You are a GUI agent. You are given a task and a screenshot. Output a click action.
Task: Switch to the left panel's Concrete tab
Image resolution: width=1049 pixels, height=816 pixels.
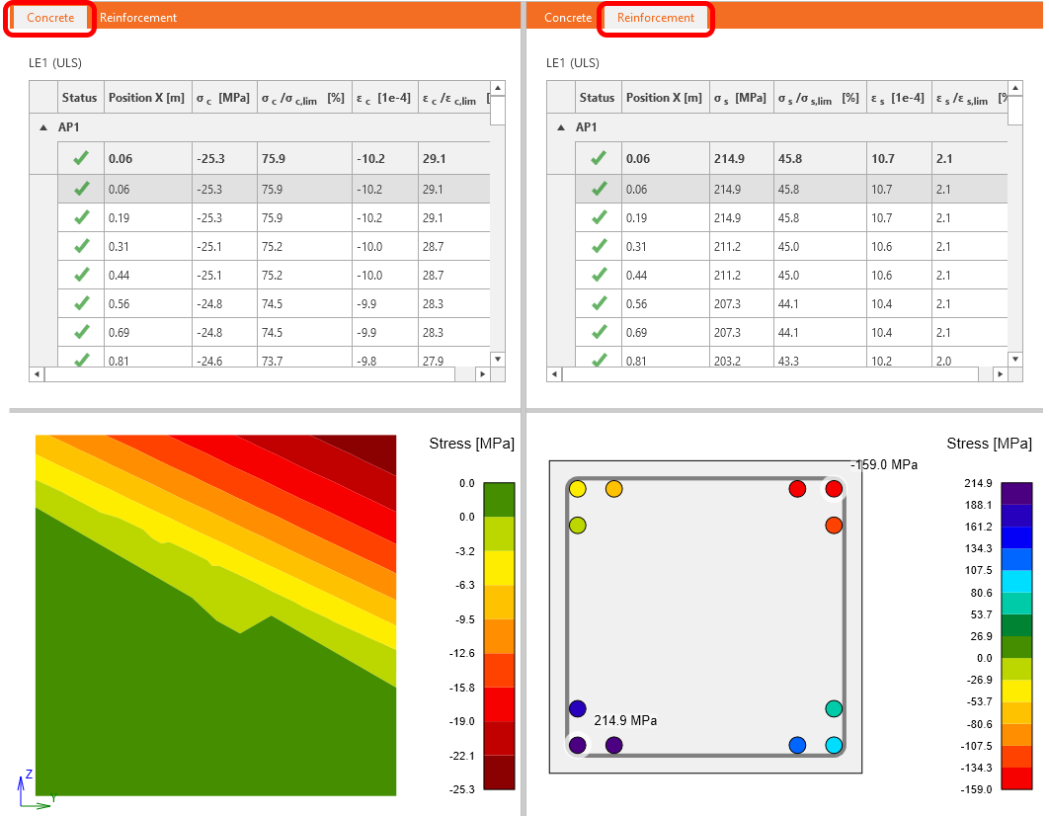click(50, 18)
